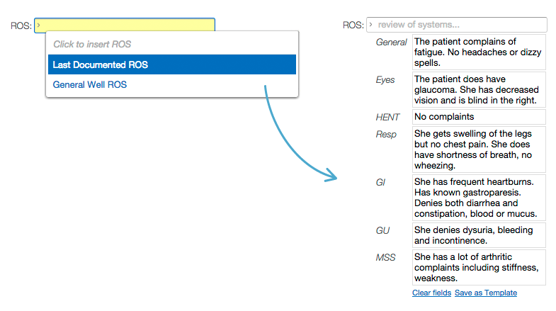This screenshot has height=311, width=556.
Task: Select Last Documented ROS menu entry
Action: (x=172, y=64)
